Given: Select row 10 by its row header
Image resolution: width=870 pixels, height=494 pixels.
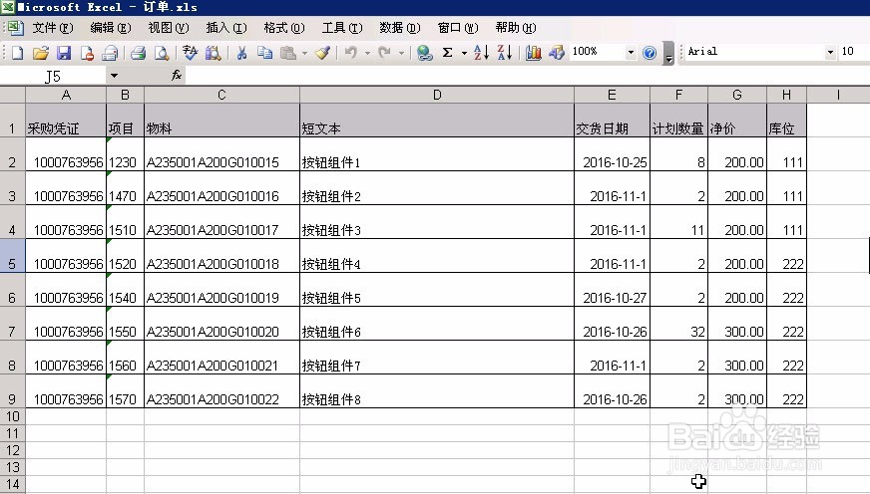Looking at the screenshot, I should 12,416.
